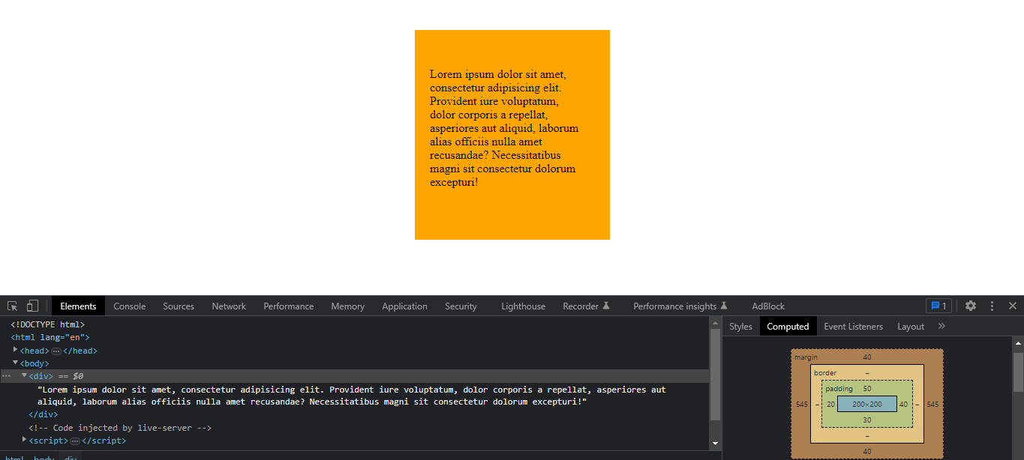Click the padding label in box model
This screenshot has height=460, width=1024.
pyautogui.click(x=839, y=389)
